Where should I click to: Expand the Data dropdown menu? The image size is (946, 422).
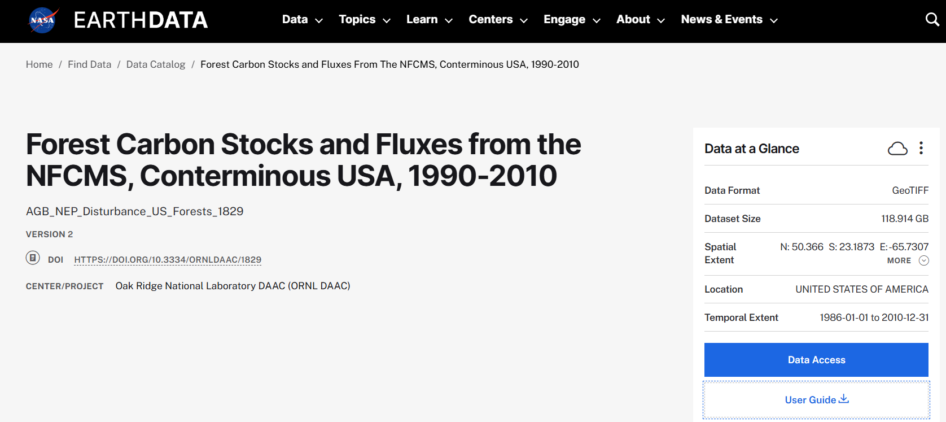(303, 20)
